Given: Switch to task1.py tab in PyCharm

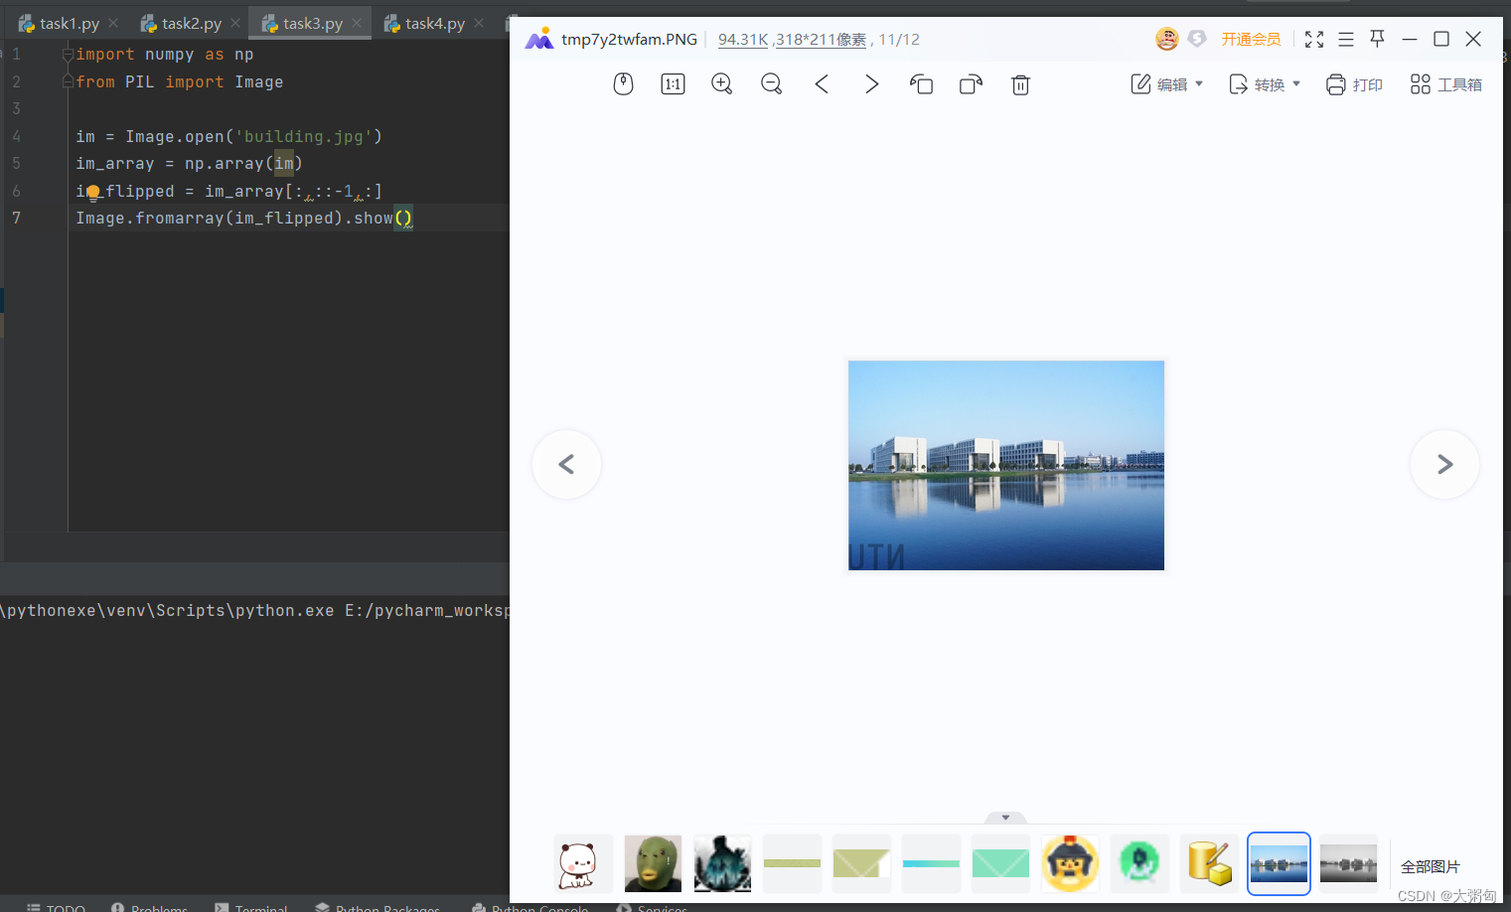Looking at the screenshot, I should coord(70,23).
